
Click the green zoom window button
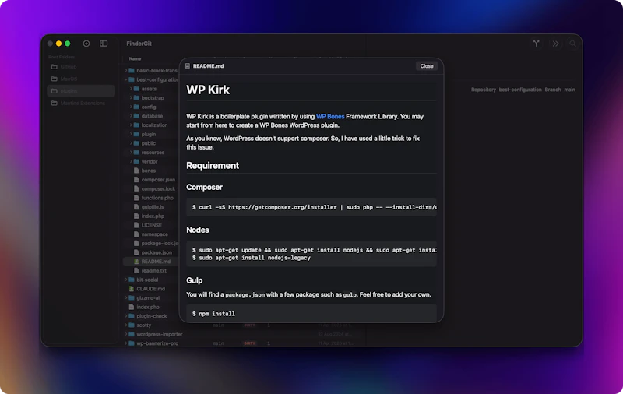pyautogui.click(x=68, y=44)
